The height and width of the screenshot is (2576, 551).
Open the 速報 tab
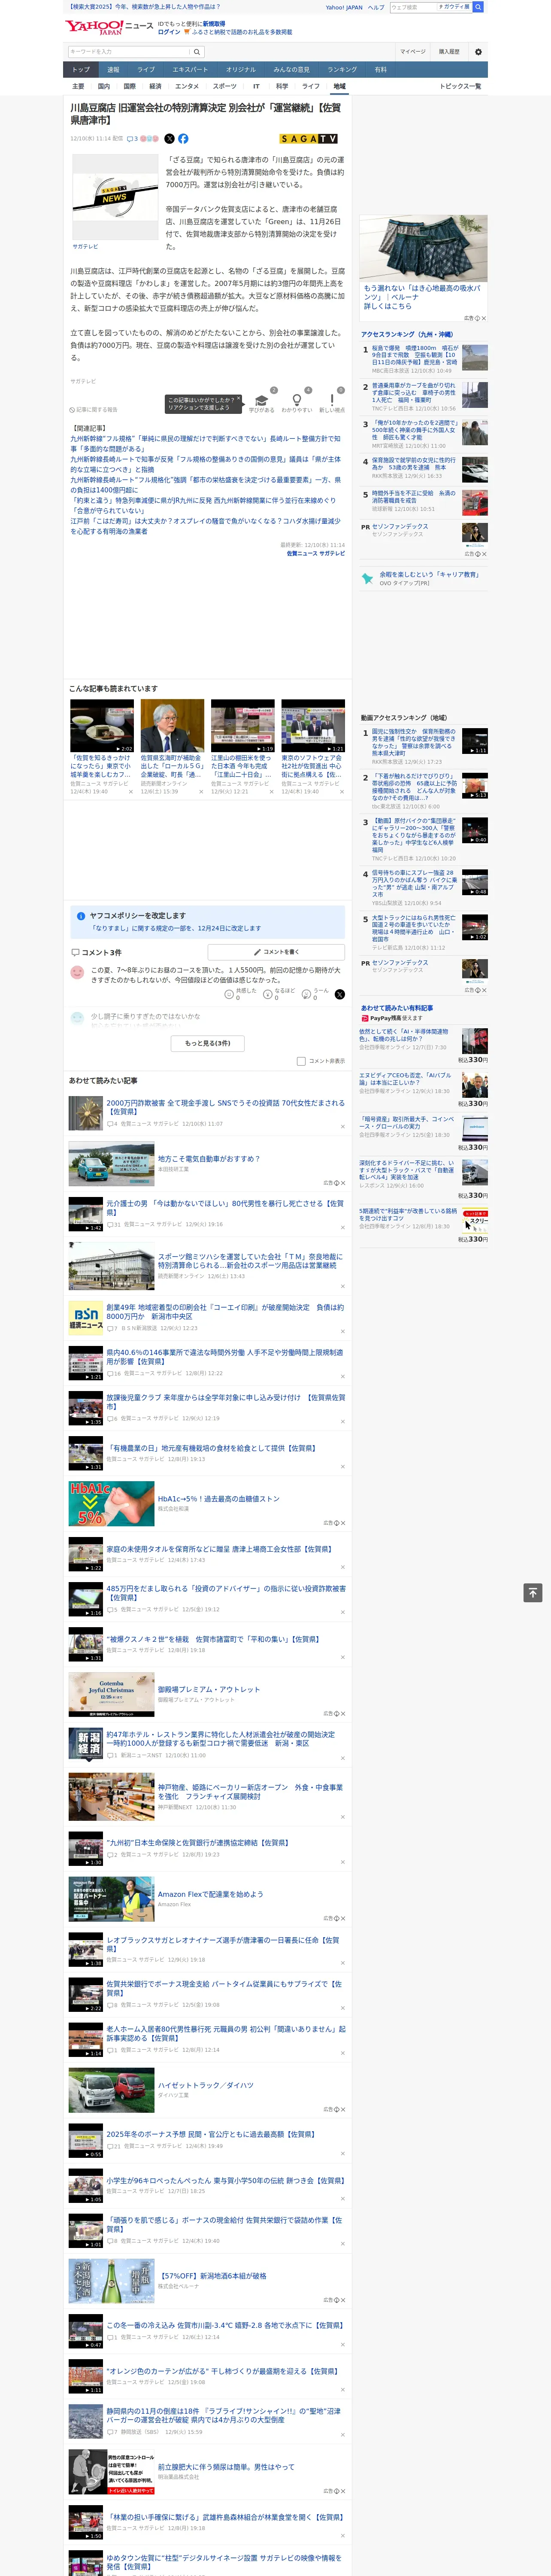click(113, 70)
